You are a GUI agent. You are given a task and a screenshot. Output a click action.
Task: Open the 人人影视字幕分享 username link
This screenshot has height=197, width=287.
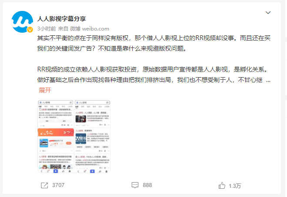coord(61,19)
